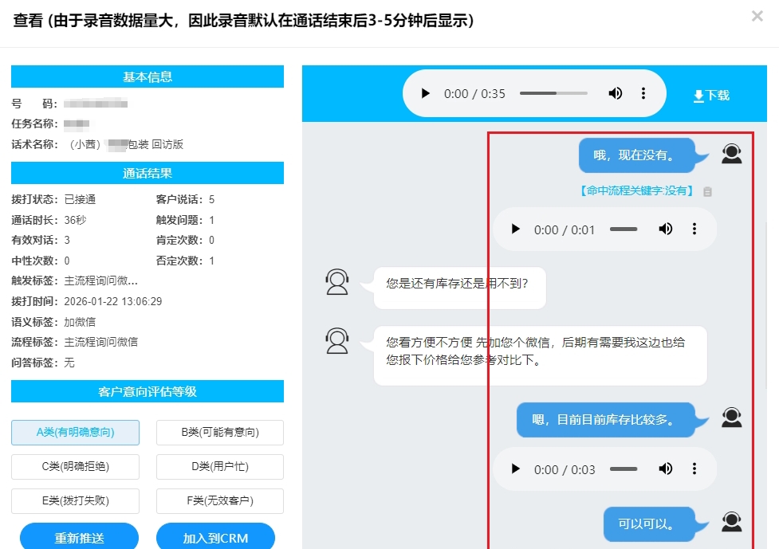Open options menu of 0:03 clip
Screen dimensions: 779x549
coord(694,469)
